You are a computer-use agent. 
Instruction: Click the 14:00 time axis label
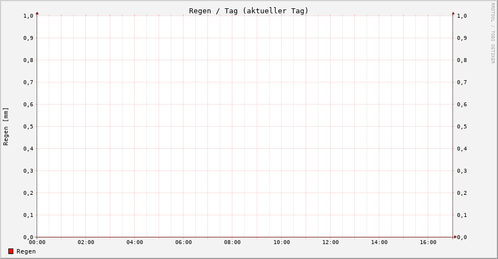379,242
